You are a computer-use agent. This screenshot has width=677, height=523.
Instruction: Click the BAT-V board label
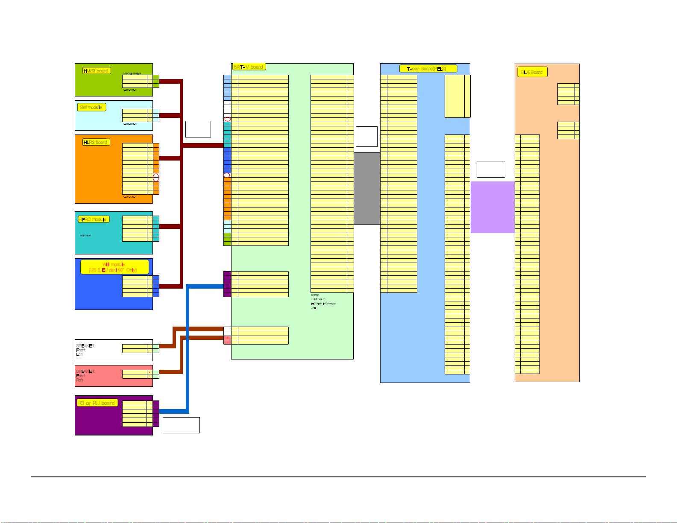(249, 67)
